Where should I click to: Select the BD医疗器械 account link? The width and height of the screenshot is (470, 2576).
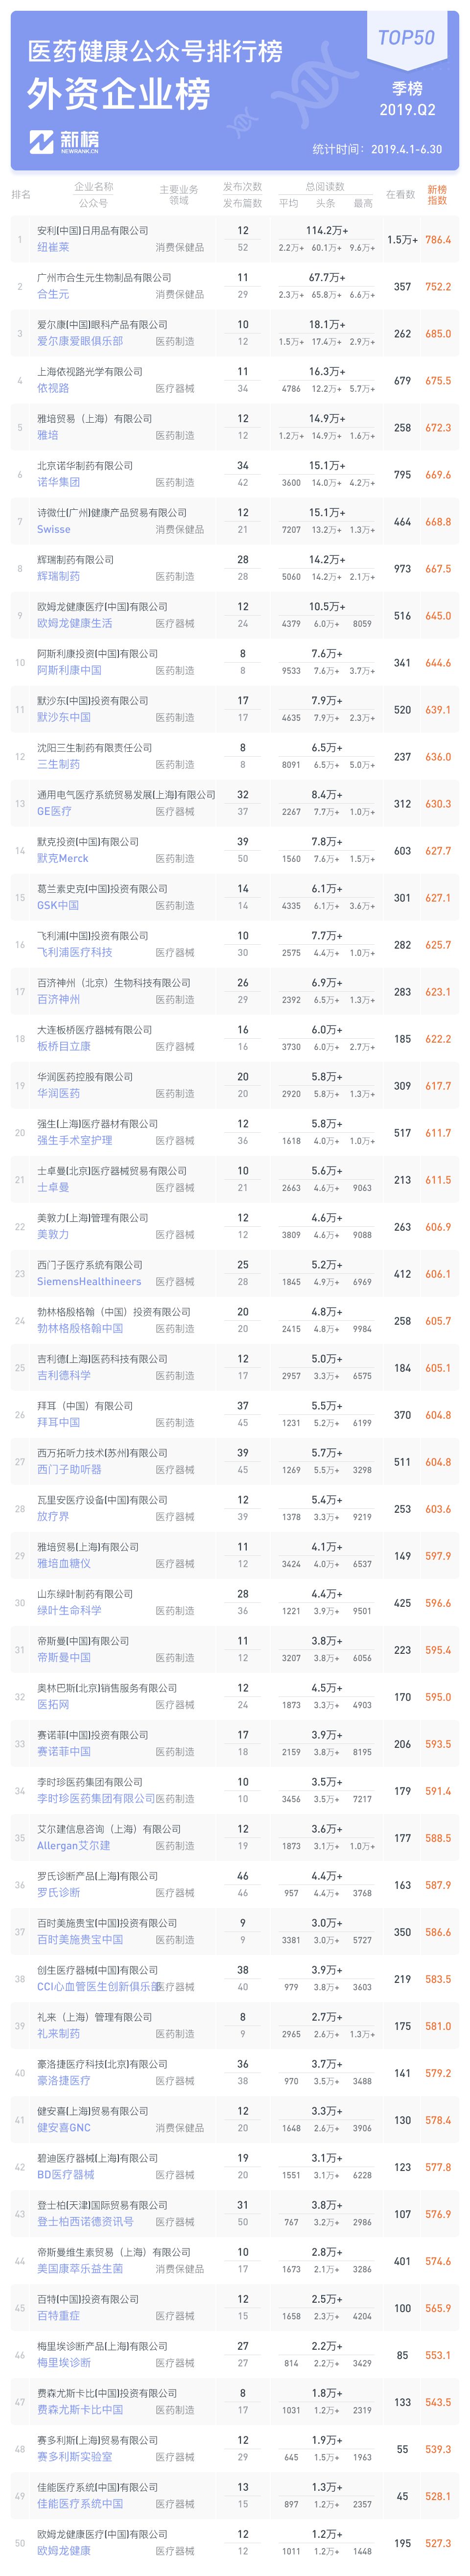[66, 2174]
